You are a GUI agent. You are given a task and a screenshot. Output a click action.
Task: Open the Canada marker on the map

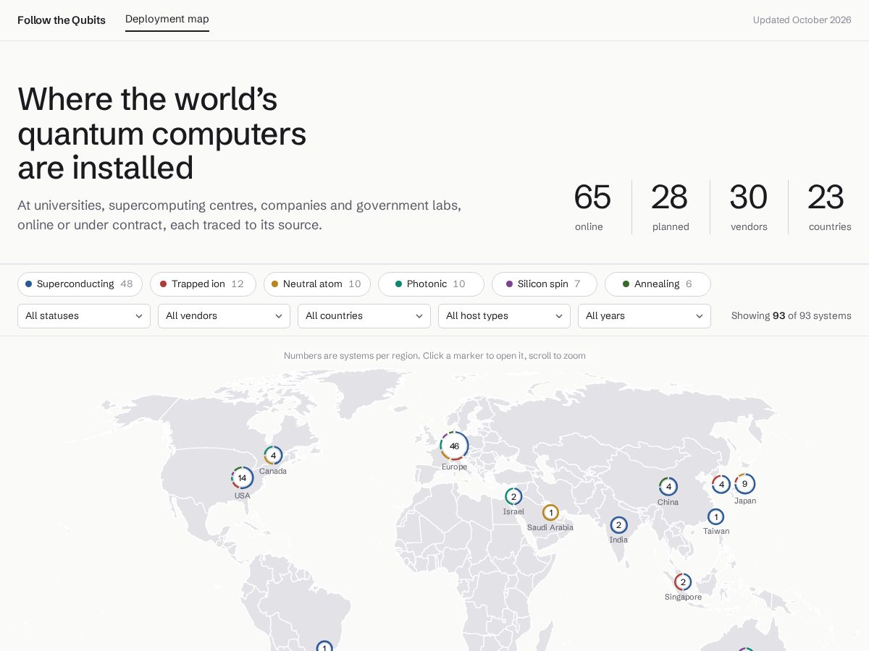click(x=273, y=456)
